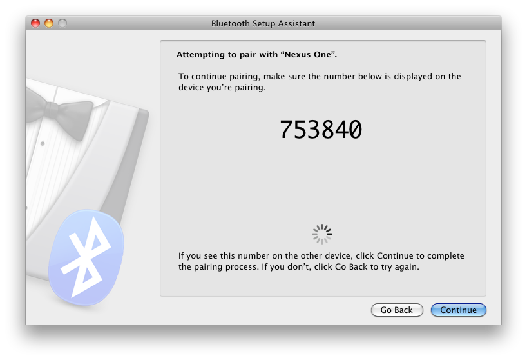Click the "Bluetooth Setup Assistant" window title
The image size is (527, 360).
263,23
